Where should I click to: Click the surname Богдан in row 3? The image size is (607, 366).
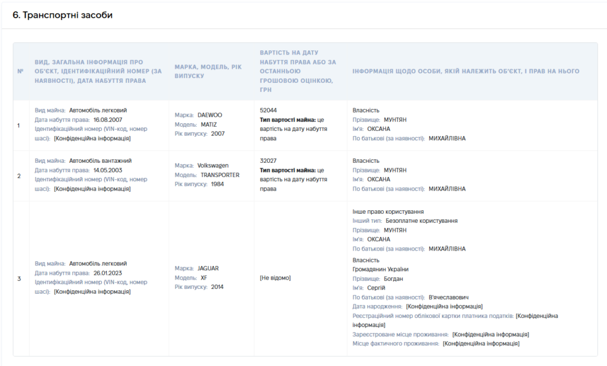pyautogui.click(x=394, y=278)
